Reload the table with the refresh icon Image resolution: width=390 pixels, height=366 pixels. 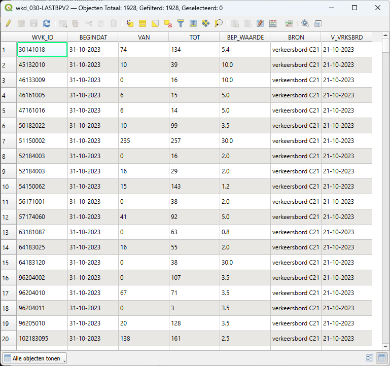[x=47, y=24]
